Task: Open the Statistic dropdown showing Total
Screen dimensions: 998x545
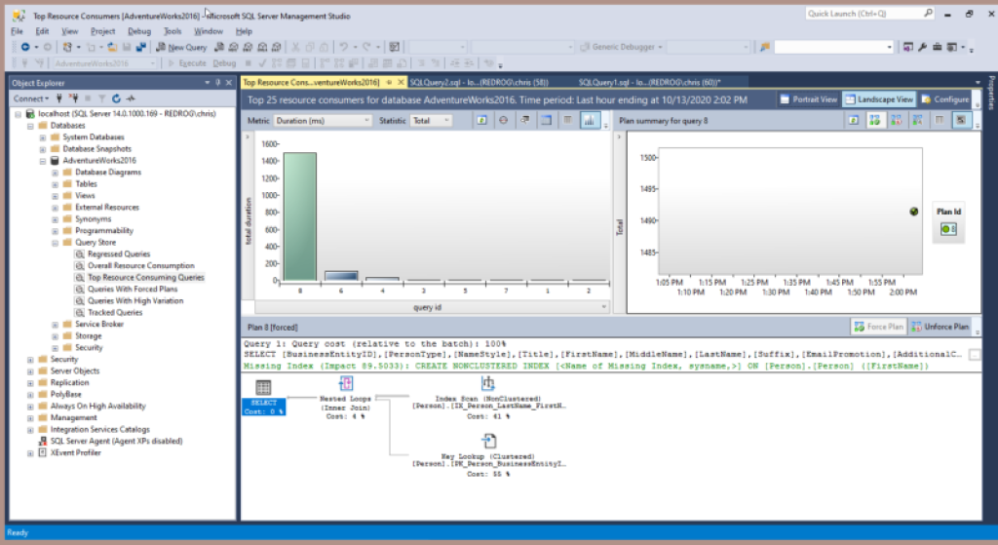Action: [432, 120]
